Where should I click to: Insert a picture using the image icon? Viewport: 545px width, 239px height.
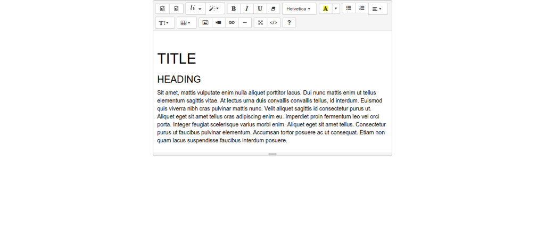tap(205, 23)
